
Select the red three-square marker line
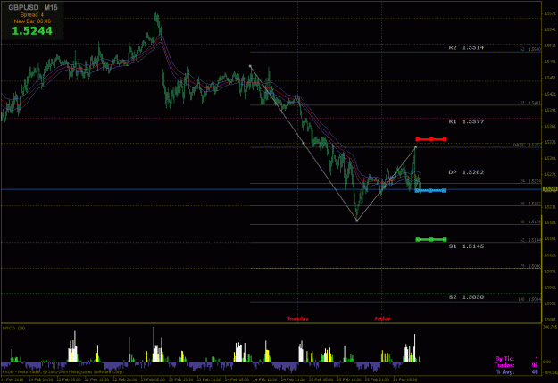[431, 139]
